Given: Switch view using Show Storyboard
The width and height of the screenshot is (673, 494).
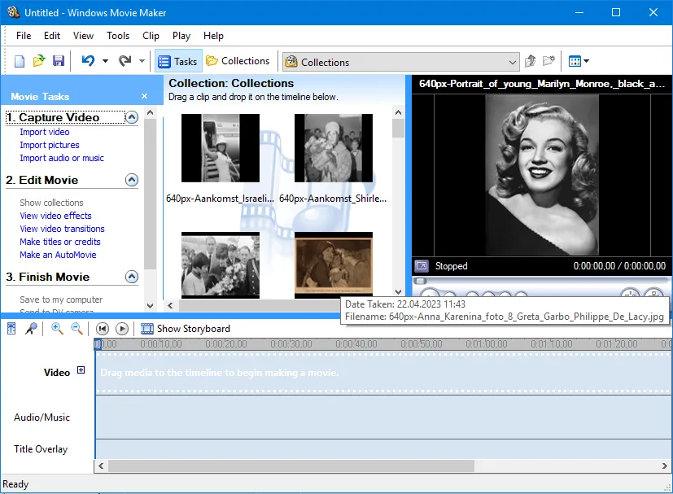Looking at the screenshot, I should [x=186, y=329].
